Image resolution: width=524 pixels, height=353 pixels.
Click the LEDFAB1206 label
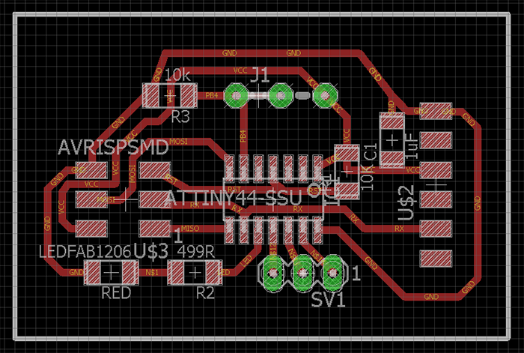tap(85, 252)
